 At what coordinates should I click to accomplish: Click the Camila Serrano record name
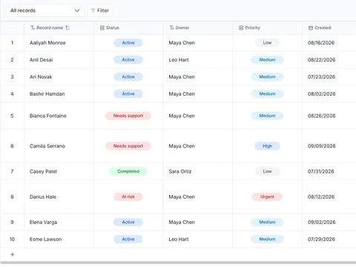[47, 146]
